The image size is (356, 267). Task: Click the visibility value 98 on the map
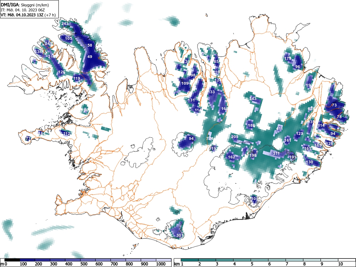pos(193,75)
